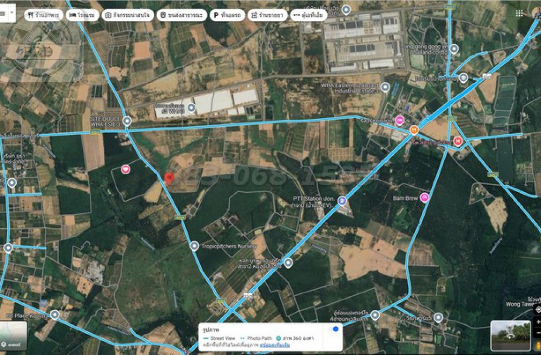Expand the dropdown arrow at top-left
This screenshot has width=541, height=355.
tap(12, 12)
